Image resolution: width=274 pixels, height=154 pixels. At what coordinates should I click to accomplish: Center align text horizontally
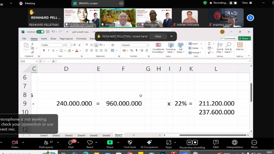click(92, 51)
